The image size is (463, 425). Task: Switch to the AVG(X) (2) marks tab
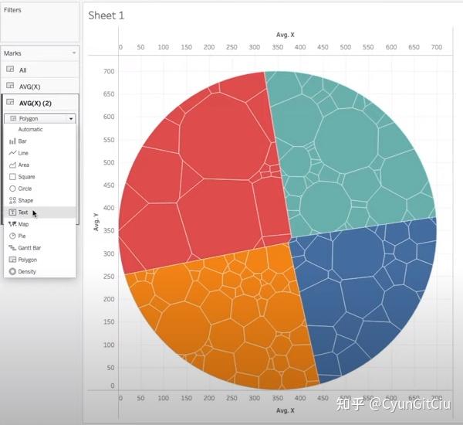click(x=40, y=103)
